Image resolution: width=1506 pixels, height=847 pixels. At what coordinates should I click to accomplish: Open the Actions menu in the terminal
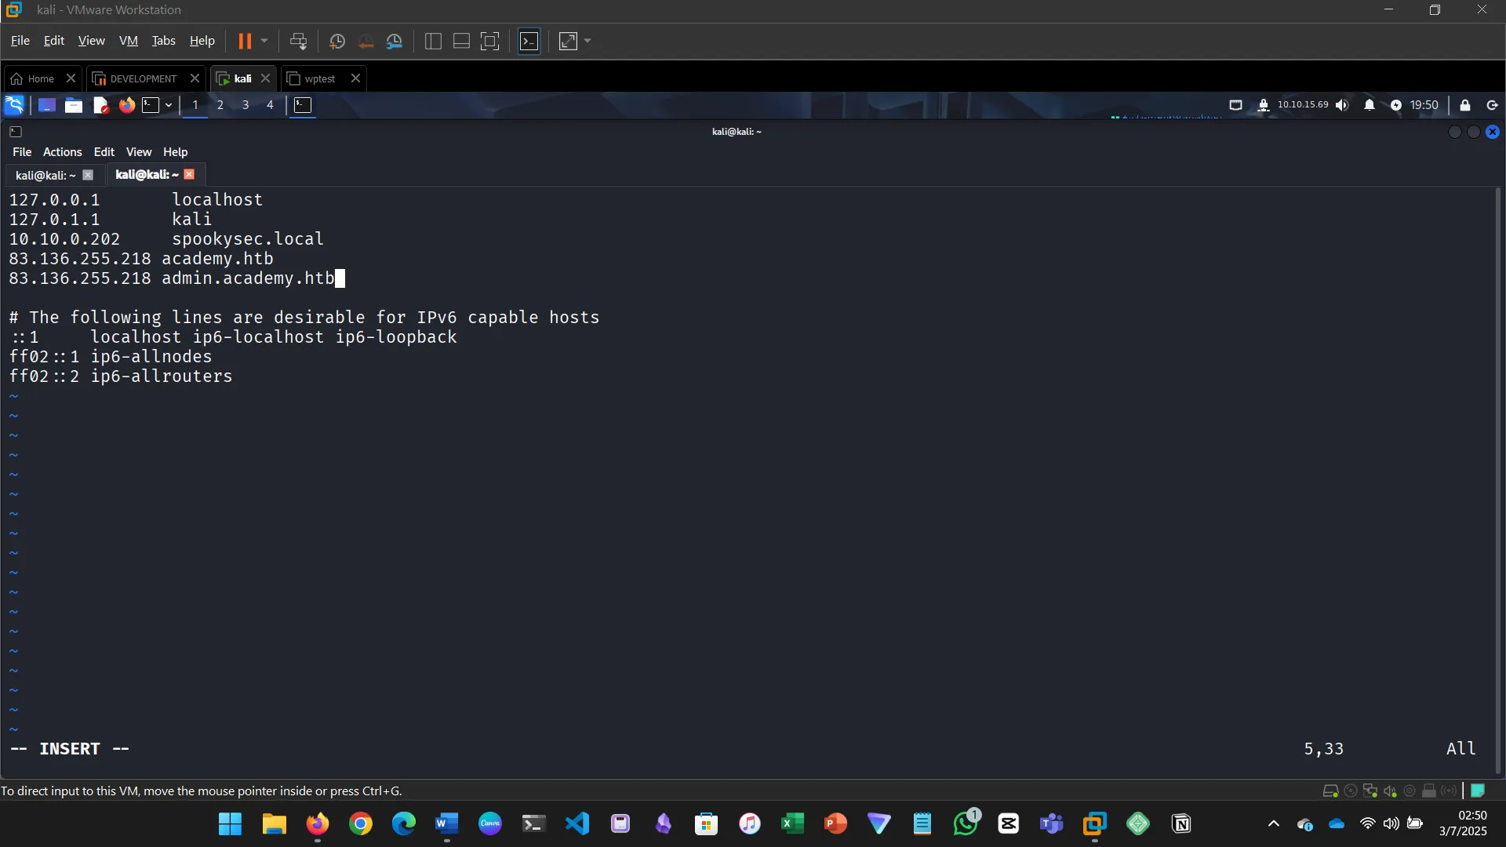point(62,151)
